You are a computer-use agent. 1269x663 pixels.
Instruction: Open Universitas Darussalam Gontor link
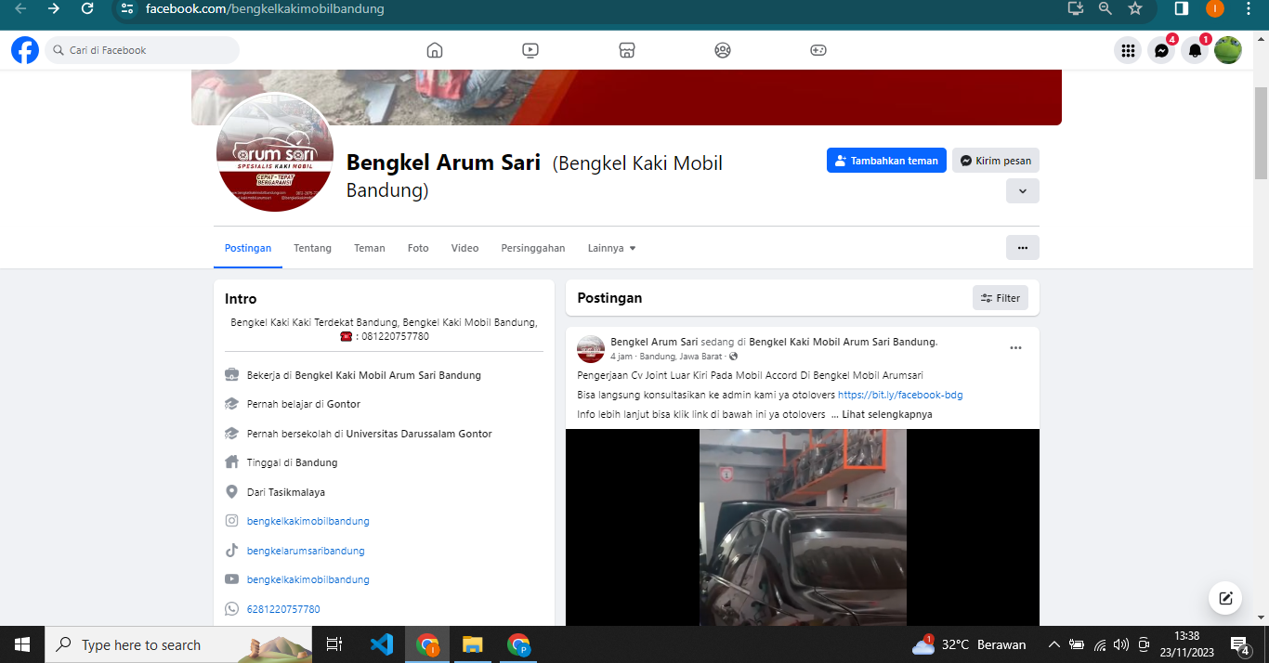(x=419, y=434)
